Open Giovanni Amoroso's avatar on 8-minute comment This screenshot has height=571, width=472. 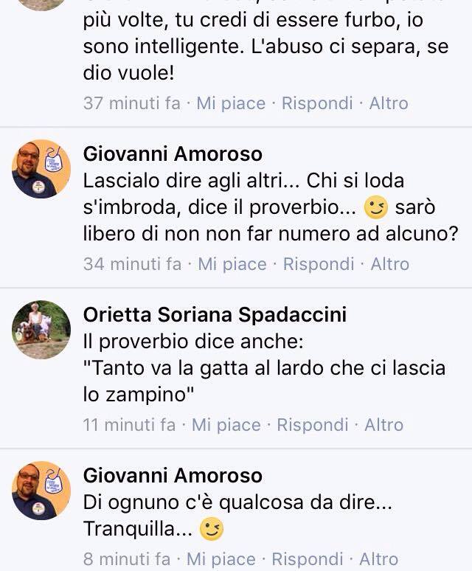point(41,490)
